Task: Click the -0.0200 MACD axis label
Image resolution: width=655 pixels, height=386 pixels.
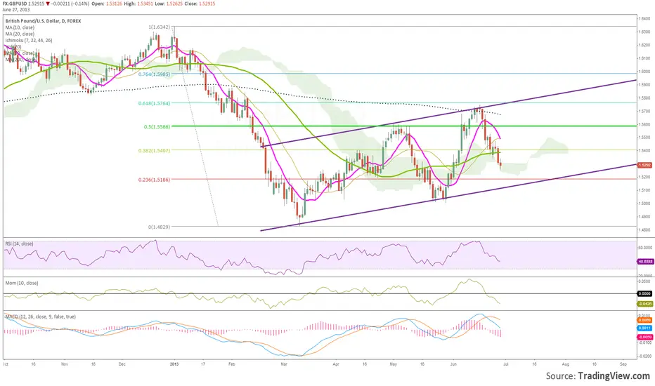Action: point(645,356)
